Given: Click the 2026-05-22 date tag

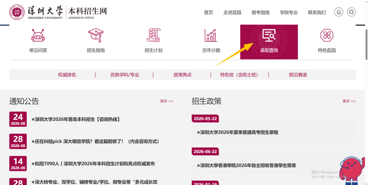Looking at the screenshot, I should pyautogui.click(x=205, y=118).
